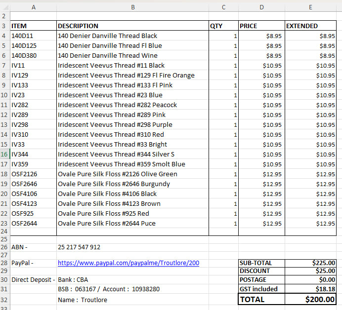Click the DISCOUNT $25.00 cell

pos(310,271)
